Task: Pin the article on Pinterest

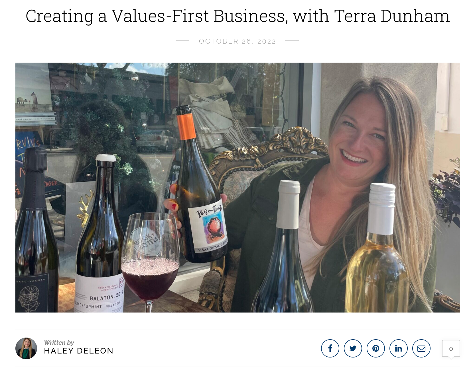Action: 375,348
